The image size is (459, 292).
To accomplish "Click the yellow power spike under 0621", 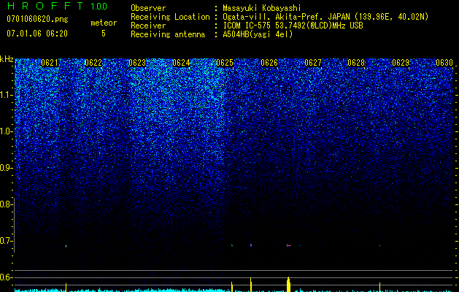I will [66, 288].
